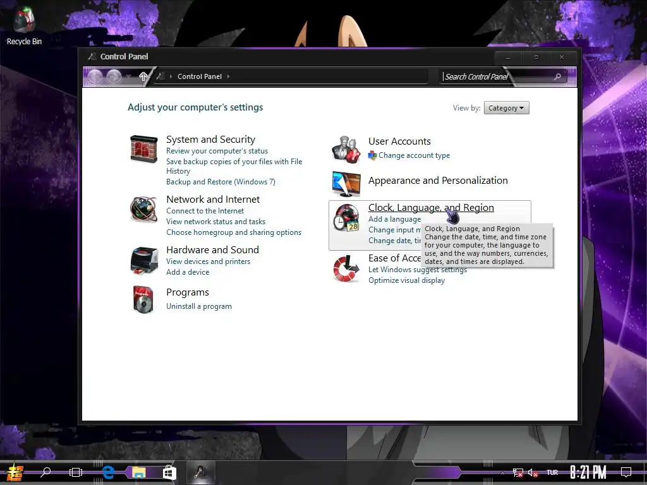This screenshot has height=485, width=647.
Task: Expand the breadcrumb arrow after Control Panel
Action: click(228, 76)
